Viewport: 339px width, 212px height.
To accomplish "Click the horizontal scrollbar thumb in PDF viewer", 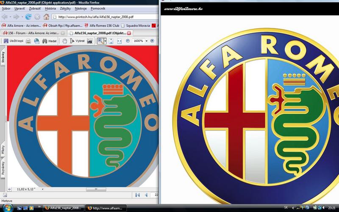I will [96, 189].
